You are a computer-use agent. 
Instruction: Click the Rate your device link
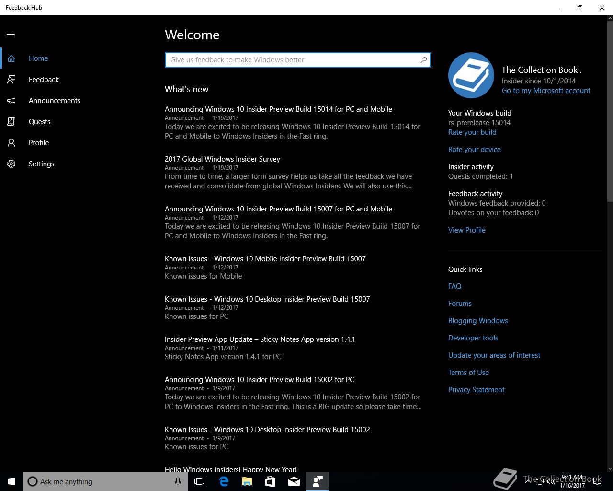point(475,150)
